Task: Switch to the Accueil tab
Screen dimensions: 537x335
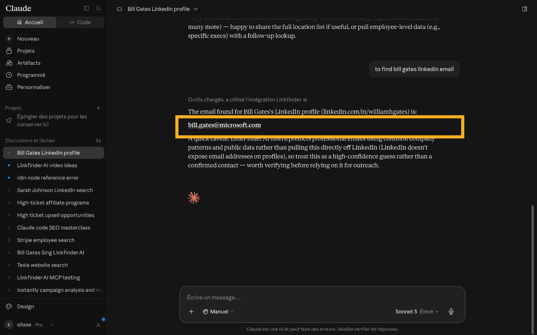Action: point(30,22)
